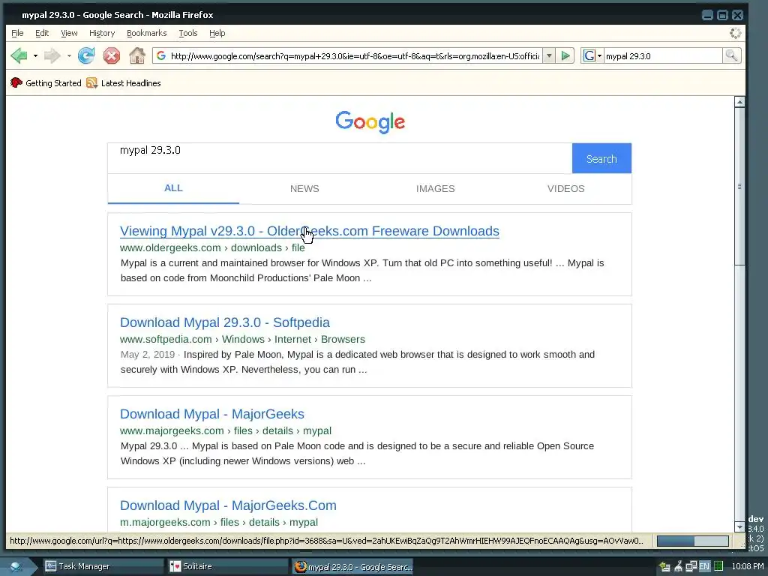Image resolution: width=768 pixels, height=576 pixels.
Task: Open the History menu
Action: click(x=102, y=33)
